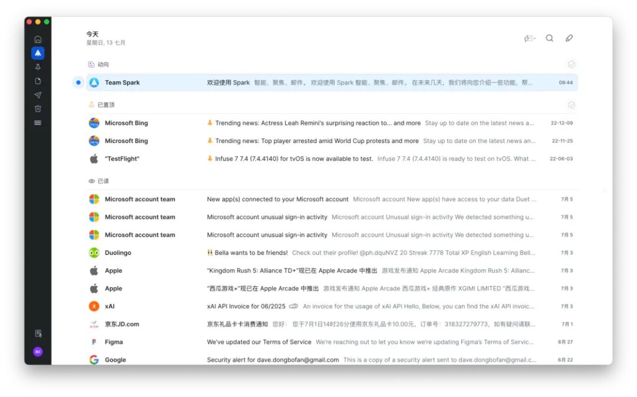637x397 pixels.
Task: Mark the 已置顶 section as done
Action: click(572, 105)
